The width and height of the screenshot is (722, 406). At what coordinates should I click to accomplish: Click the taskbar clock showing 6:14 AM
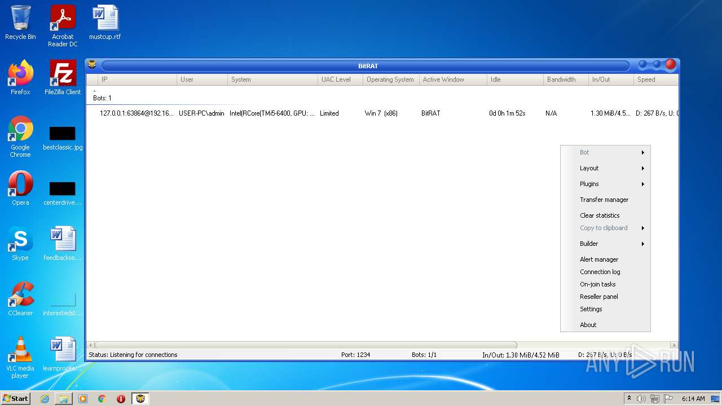click(x=693, y=399)
